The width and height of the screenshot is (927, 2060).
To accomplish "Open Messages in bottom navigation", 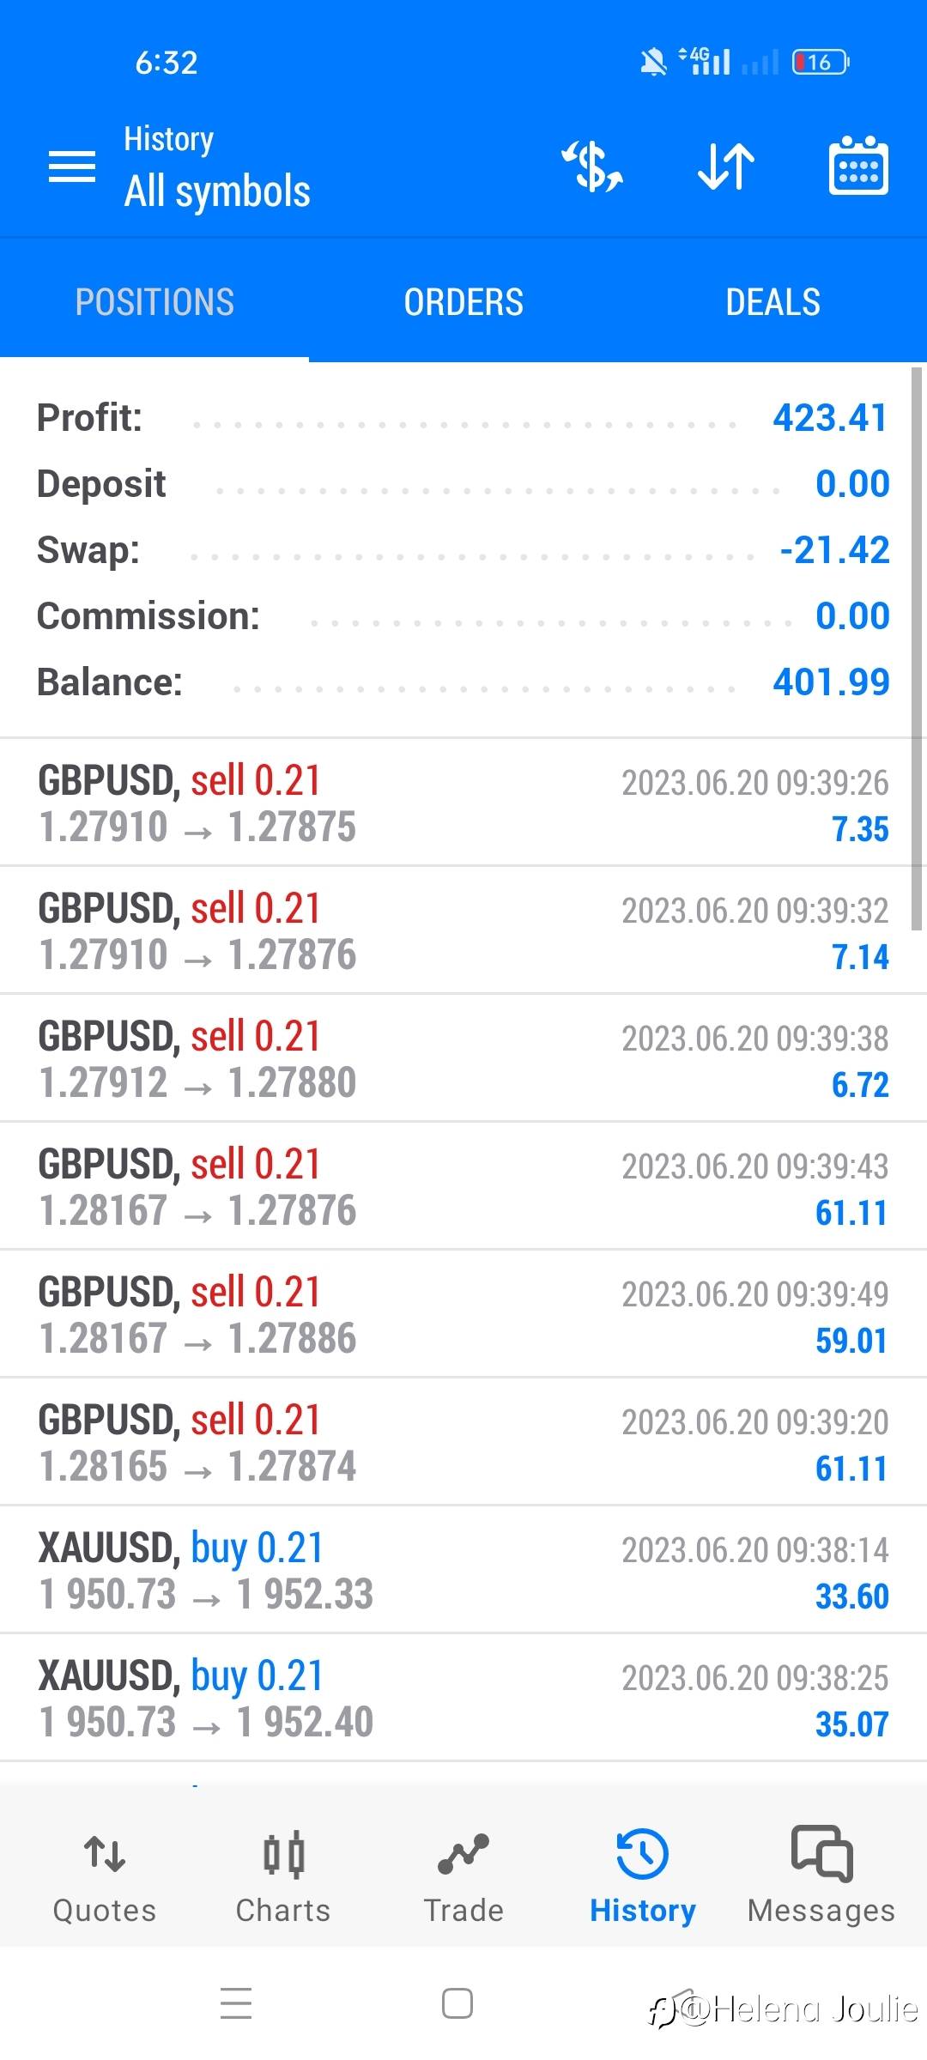I will 821,1876.
